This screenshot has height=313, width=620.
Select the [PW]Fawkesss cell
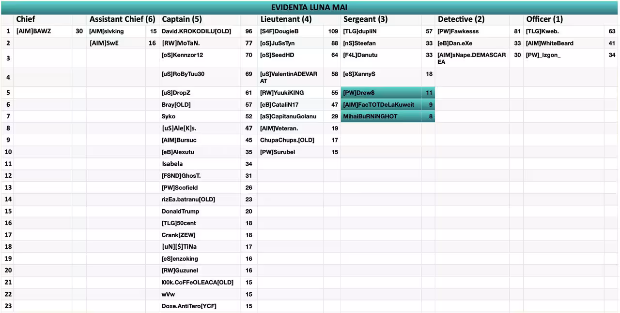472,31
